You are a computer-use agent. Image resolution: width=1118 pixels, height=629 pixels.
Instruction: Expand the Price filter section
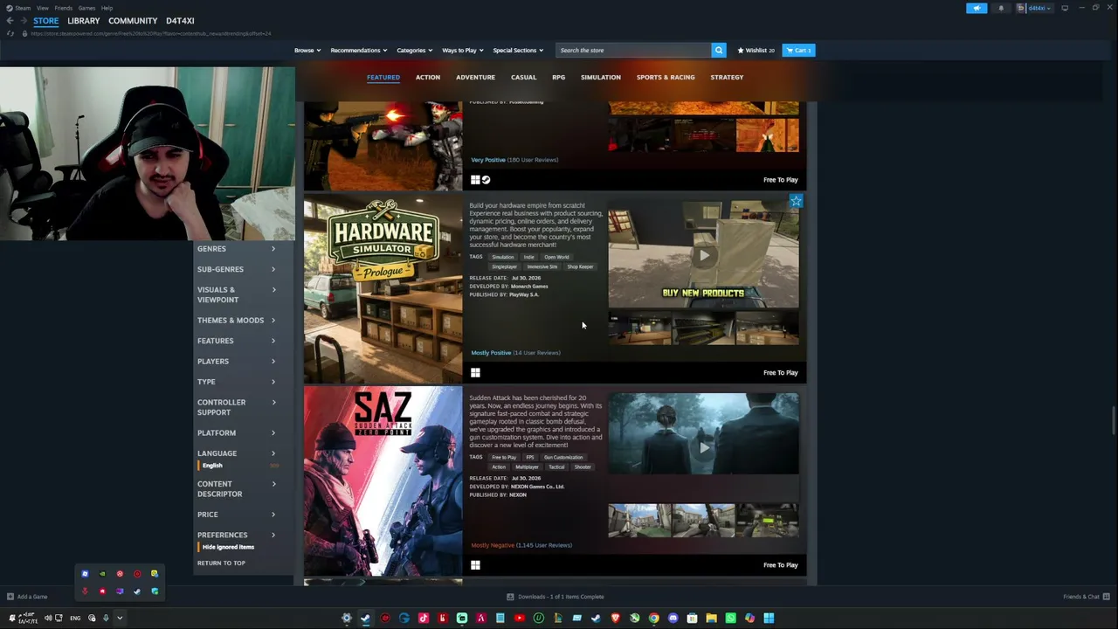click(237, 515)
